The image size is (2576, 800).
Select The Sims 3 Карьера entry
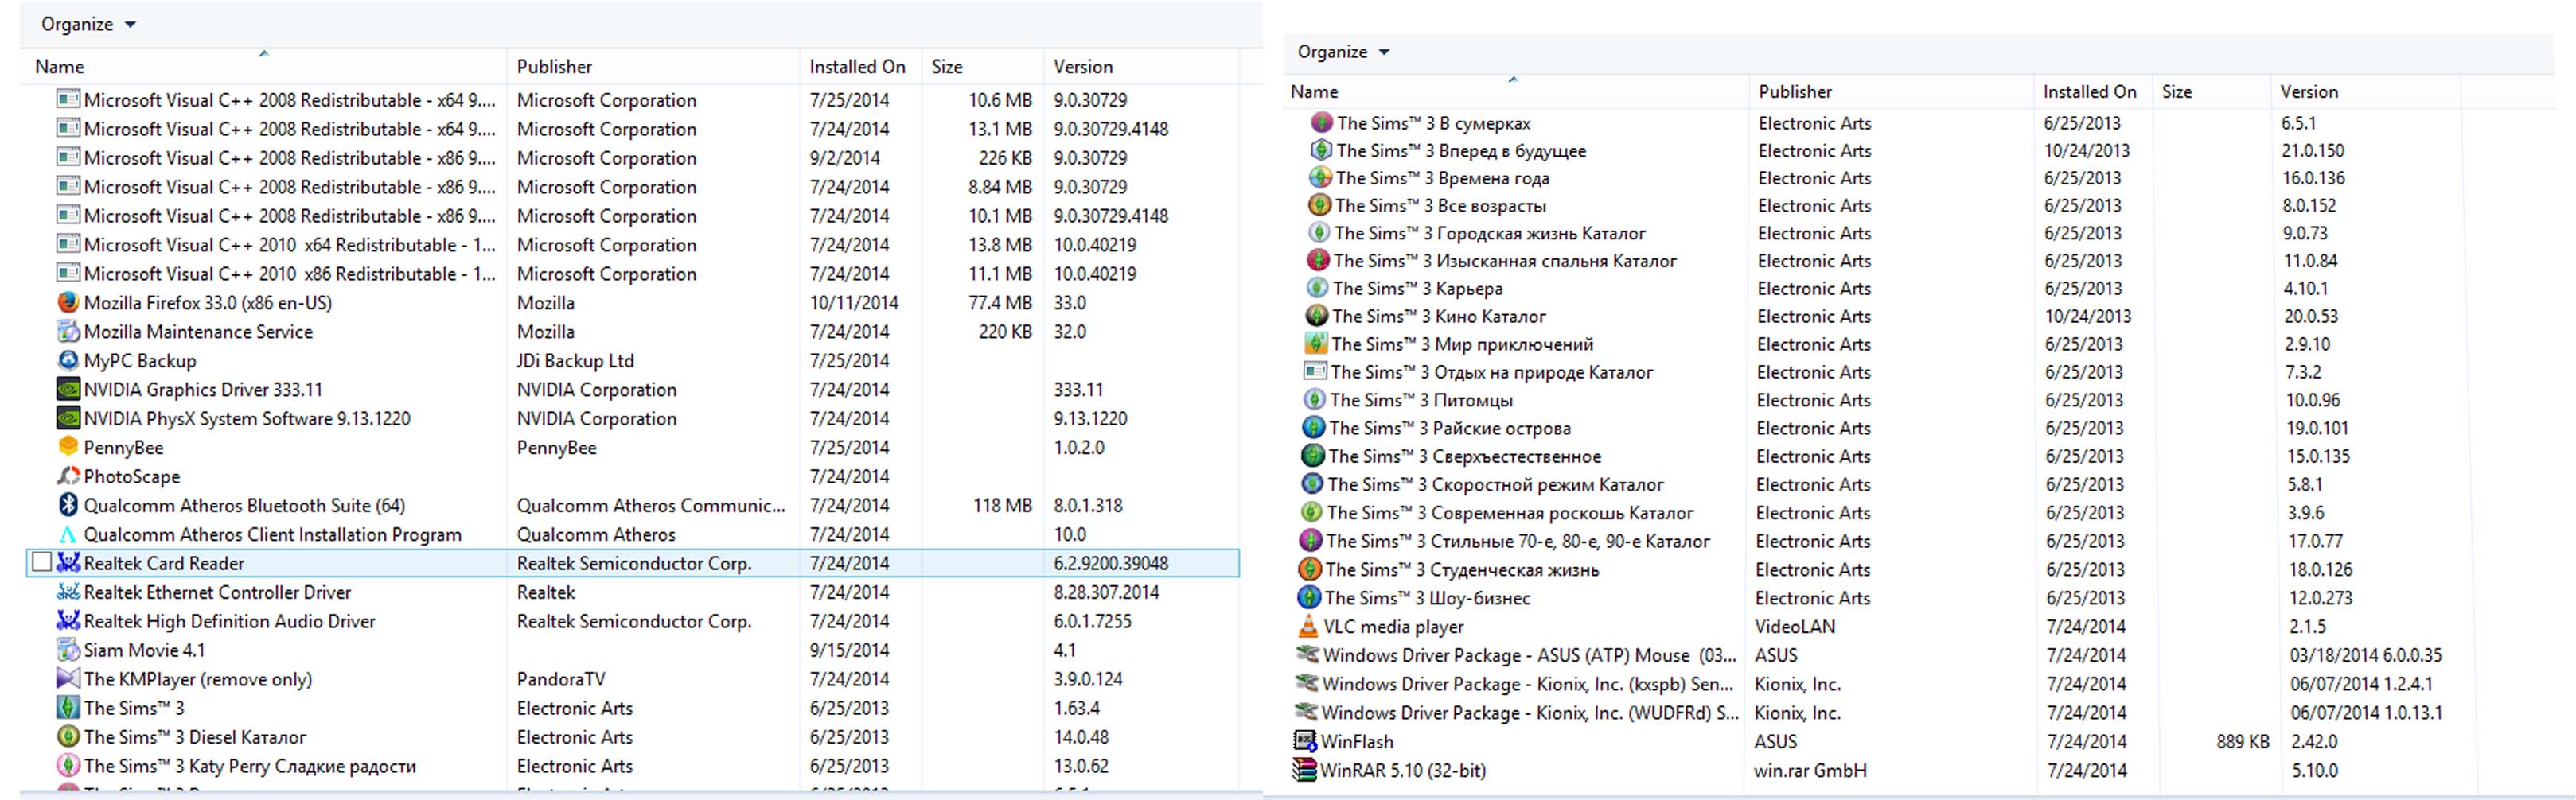click(x=1418, y=289)
